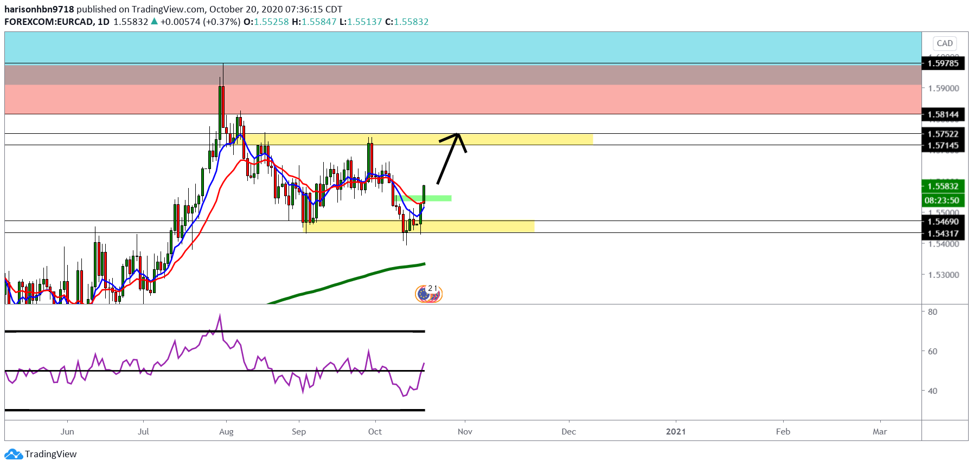Click the 1.59000 axis value
The height and width of the screenshot is (467, 973).
(x=944, y=88)
